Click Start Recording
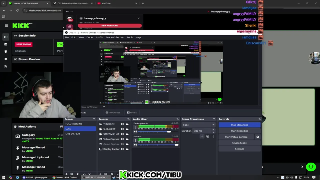320x180 pixels. pos(239,131)
